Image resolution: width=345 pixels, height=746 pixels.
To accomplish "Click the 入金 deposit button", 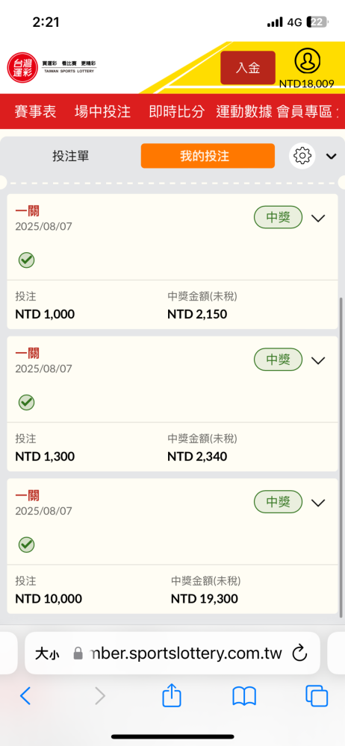I will click(248, 68).
